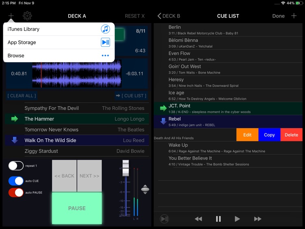Image resolution: width=305 pixels, height=229 pixels.
Task: Toggle the repeat 1 switch
Action: tap(16, 166)
